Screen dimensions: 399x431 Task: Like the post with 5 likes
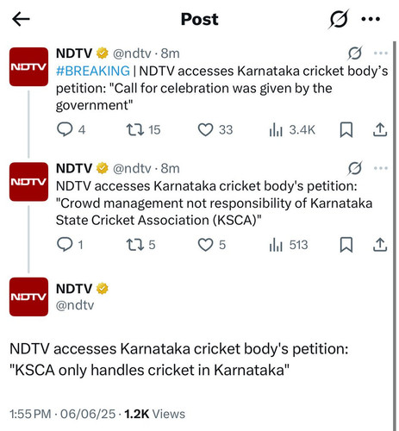click(x=212, y=245)
